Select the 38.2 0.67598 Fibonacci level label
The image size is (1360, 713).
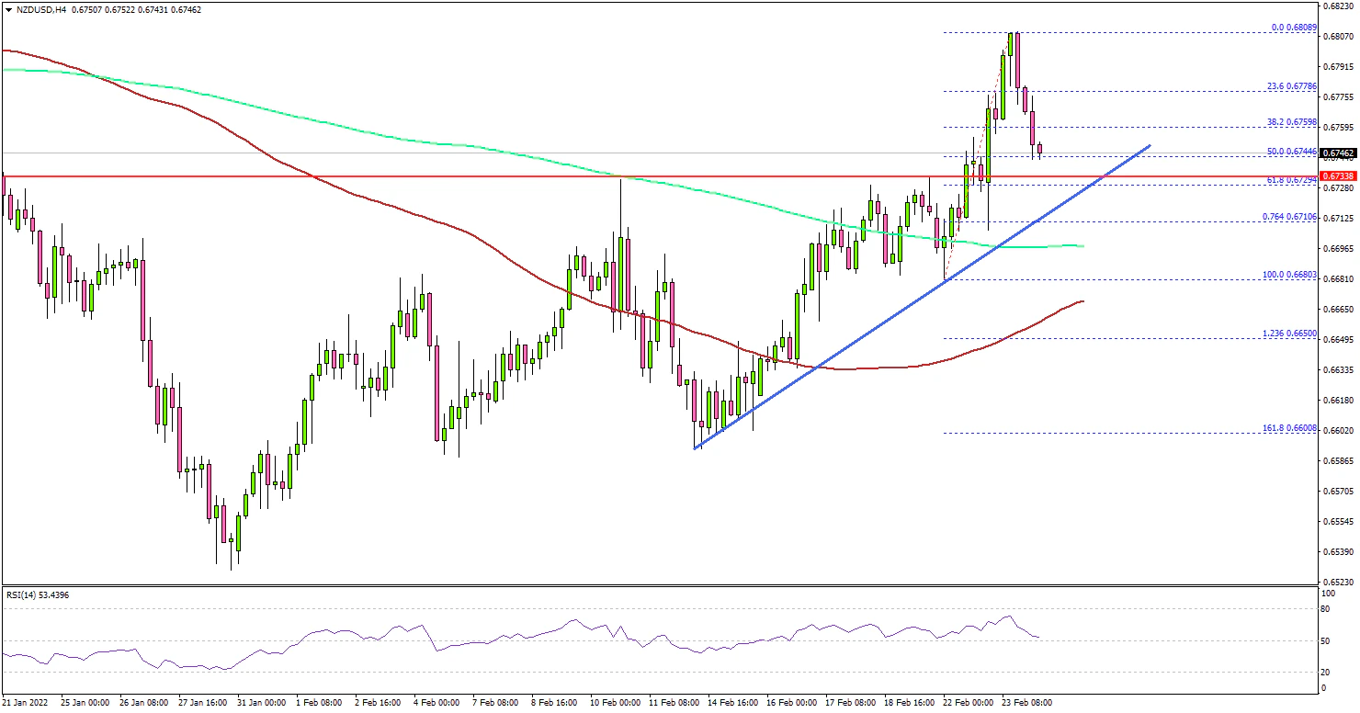(1291, 121)
